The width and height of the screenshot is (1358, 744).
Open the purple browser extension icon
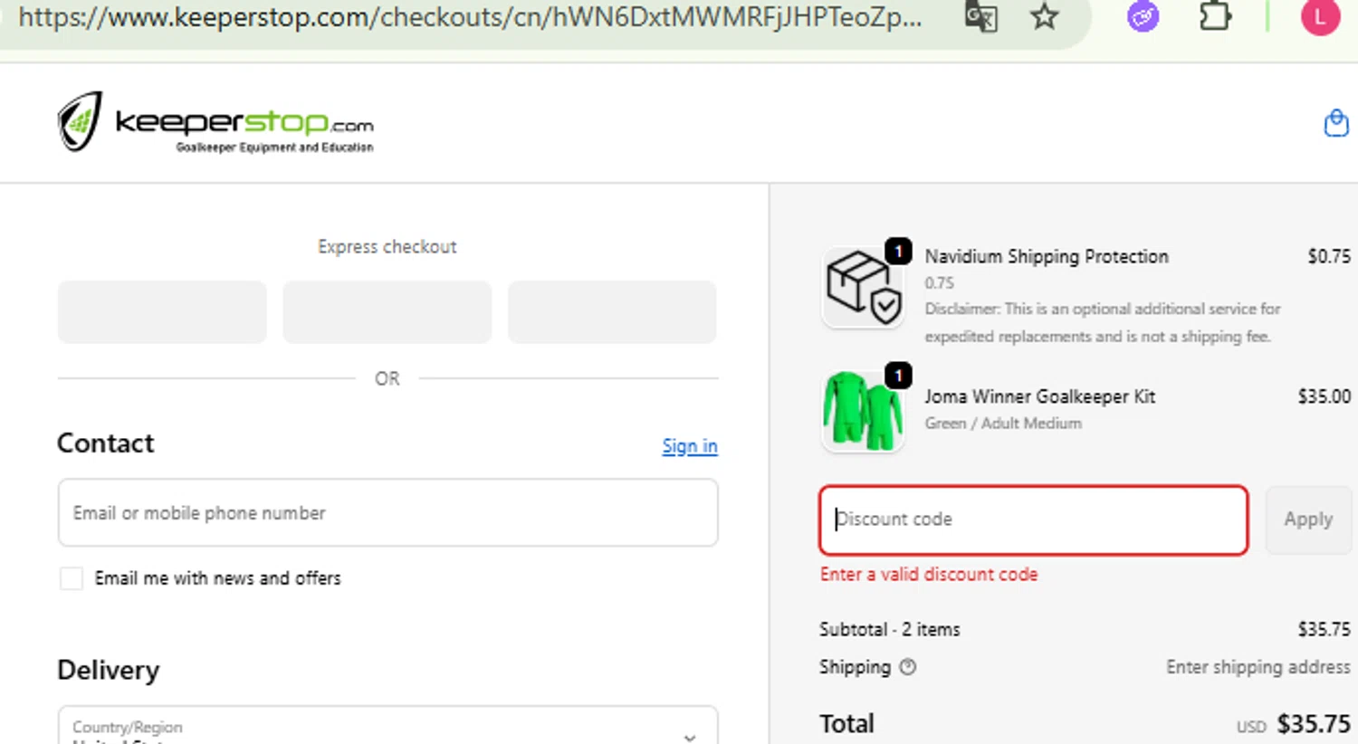coord(1143,16)
